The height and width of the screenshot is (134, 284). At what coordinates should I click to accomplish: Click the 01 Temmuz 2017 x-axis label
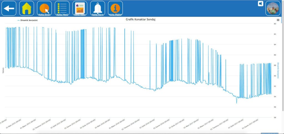220,125
